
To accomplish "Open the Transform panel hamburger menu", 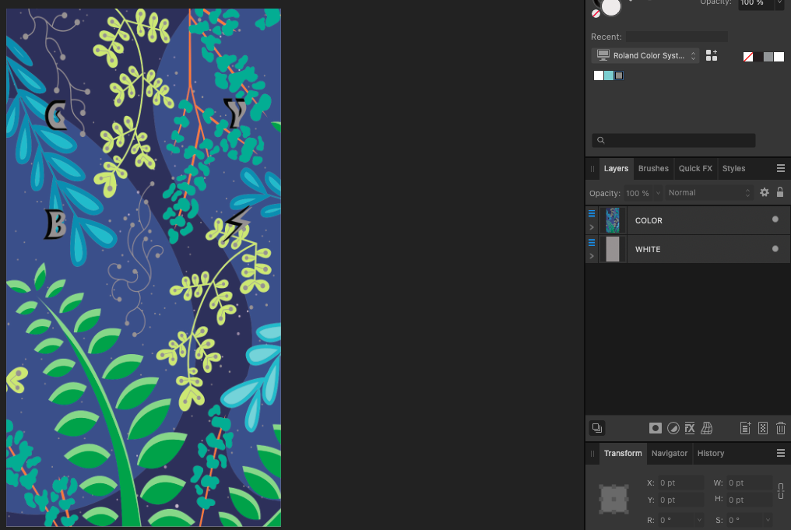I will pos(780,454).
